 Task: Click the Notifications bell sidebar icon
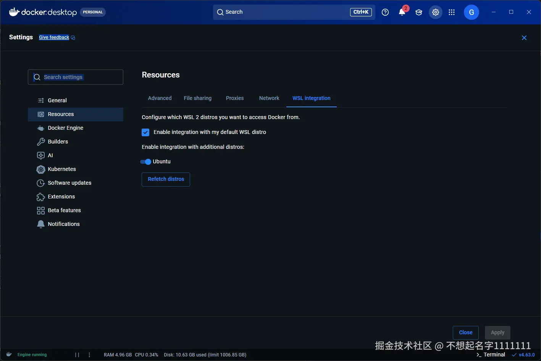click(x=41, y=224)
